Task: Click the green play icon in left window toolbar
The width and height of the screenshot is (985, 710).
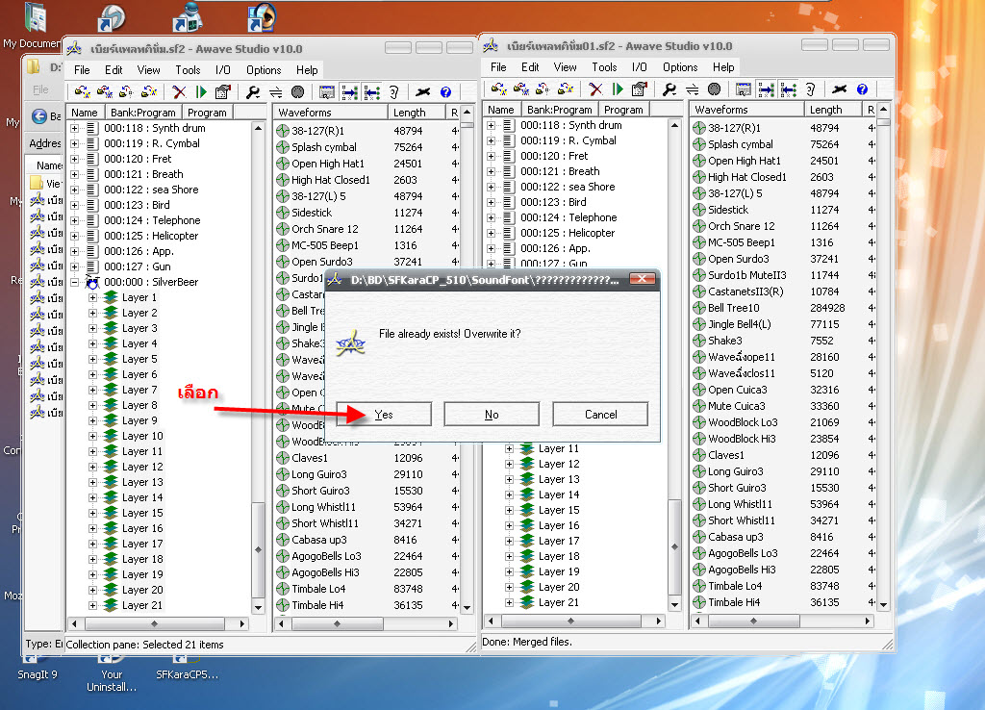Action: (202, 92)
